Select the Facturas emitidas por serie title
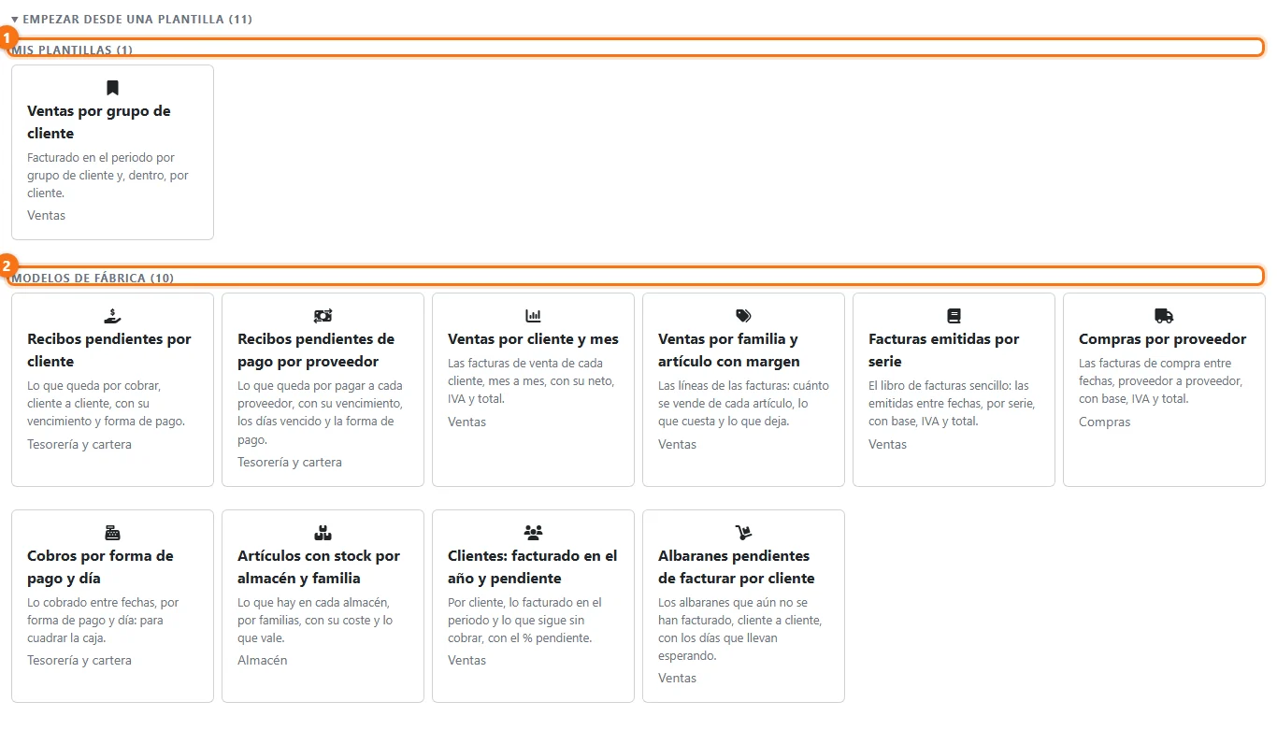This screenshot has height=730, width=1277. coord(943,351)
